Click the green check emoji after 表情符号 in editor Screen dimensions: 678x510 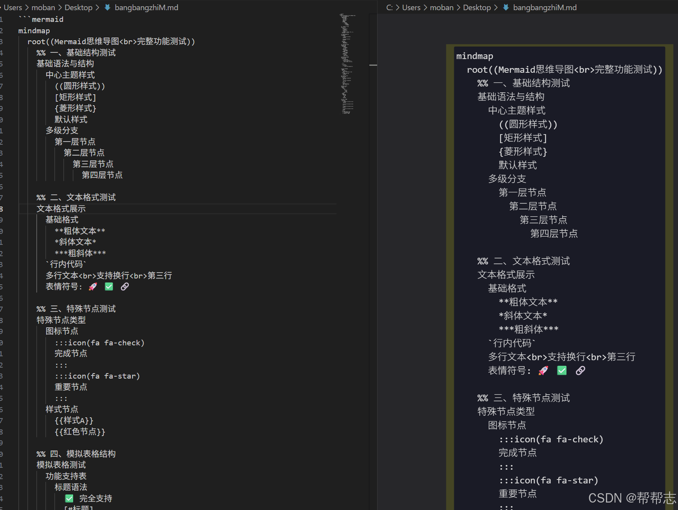click(109, 287)
